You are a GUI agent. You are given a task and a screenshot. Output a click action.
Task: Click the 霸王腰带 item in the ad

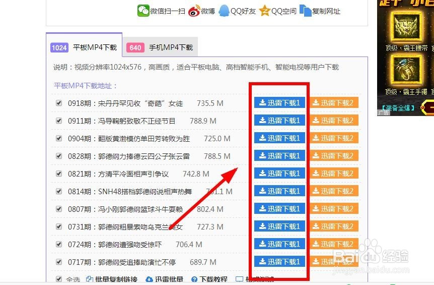[406, 26]
